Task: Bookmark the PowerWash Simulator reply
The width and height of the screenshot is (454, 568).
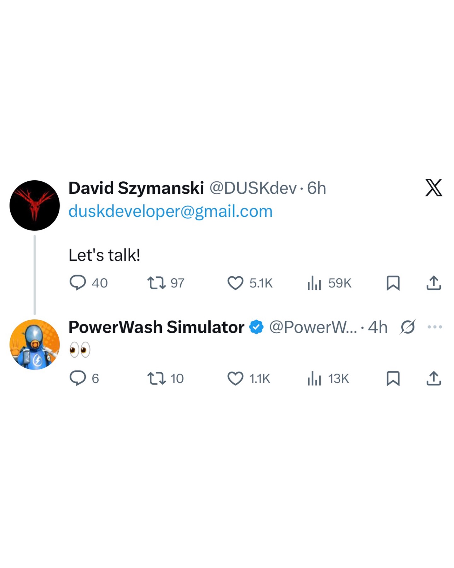Action: point(393,378)
